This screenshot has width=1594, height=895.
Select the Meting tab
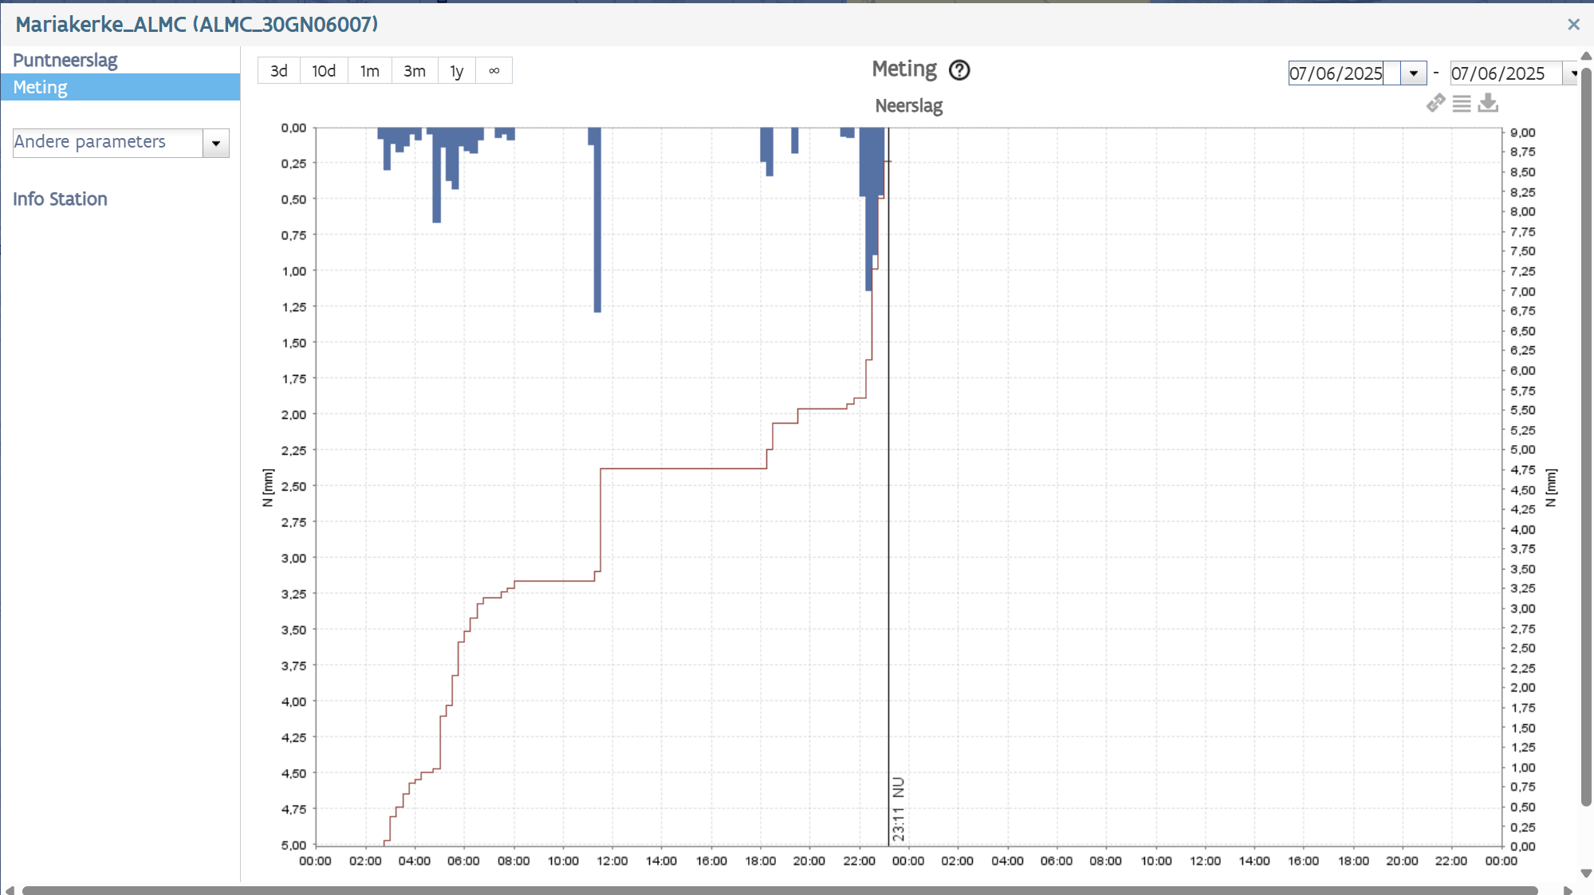(41, 88)
